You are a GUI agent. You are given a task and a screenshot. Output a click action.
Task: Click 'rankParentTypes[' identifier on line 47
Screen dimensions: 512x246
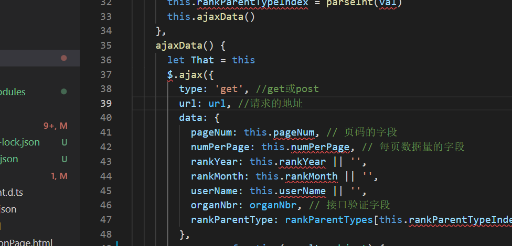[x=332, y=220]
